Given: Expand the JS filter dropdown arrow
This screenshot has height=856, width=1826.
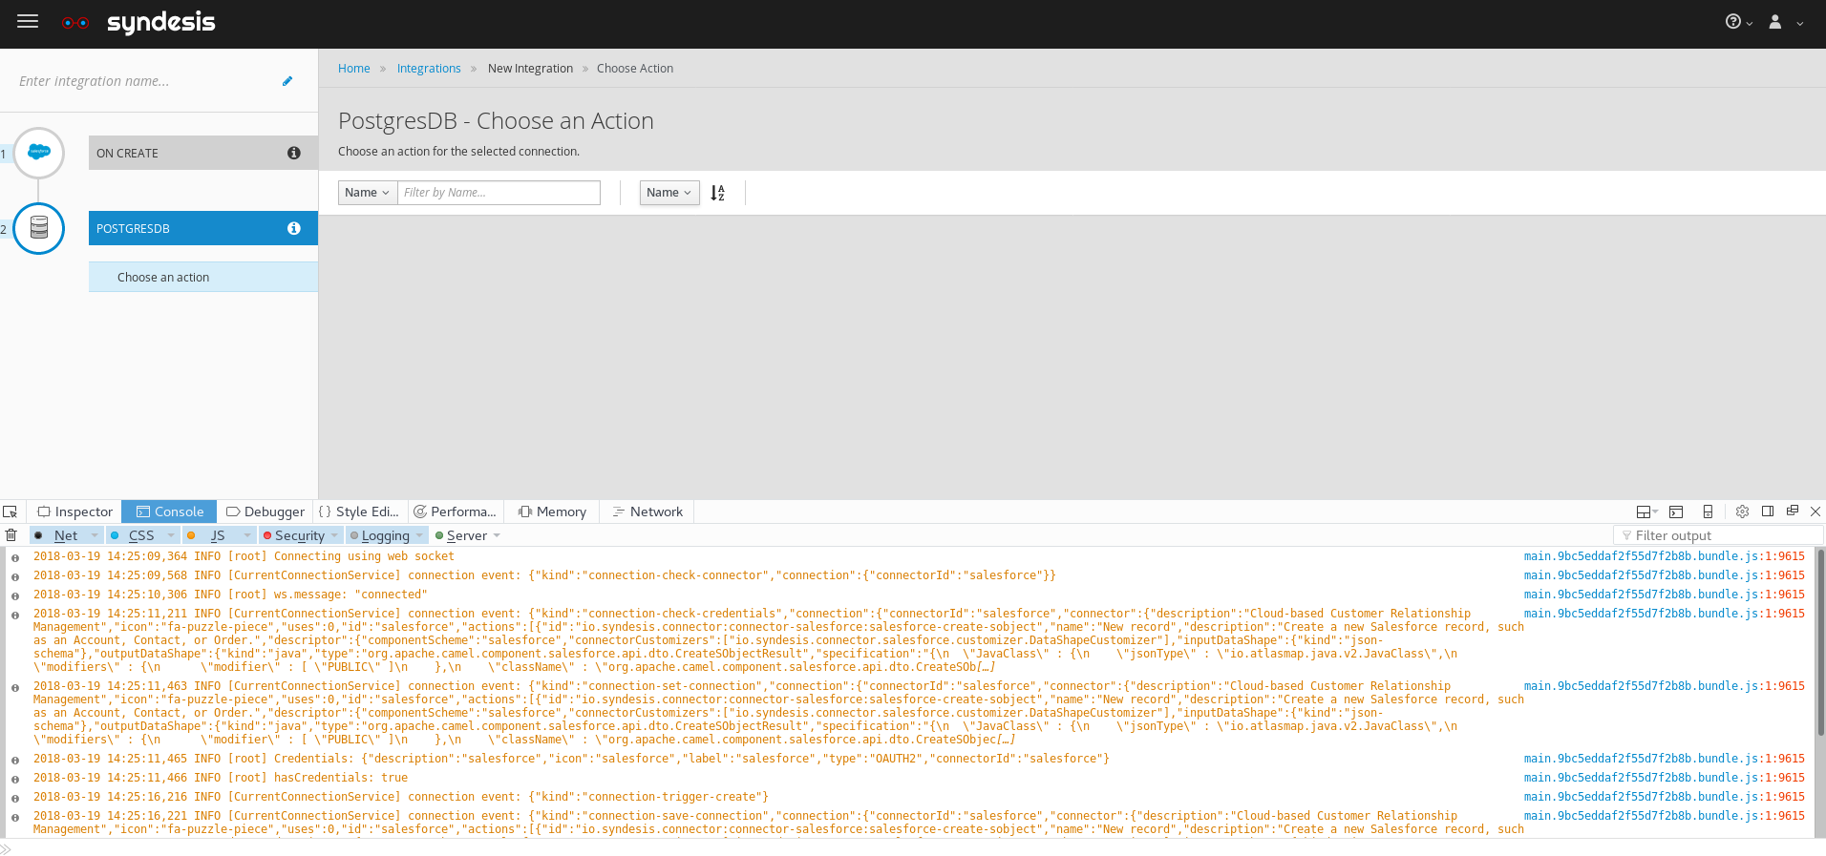Looking at the screenshot, I should point(247,535).
